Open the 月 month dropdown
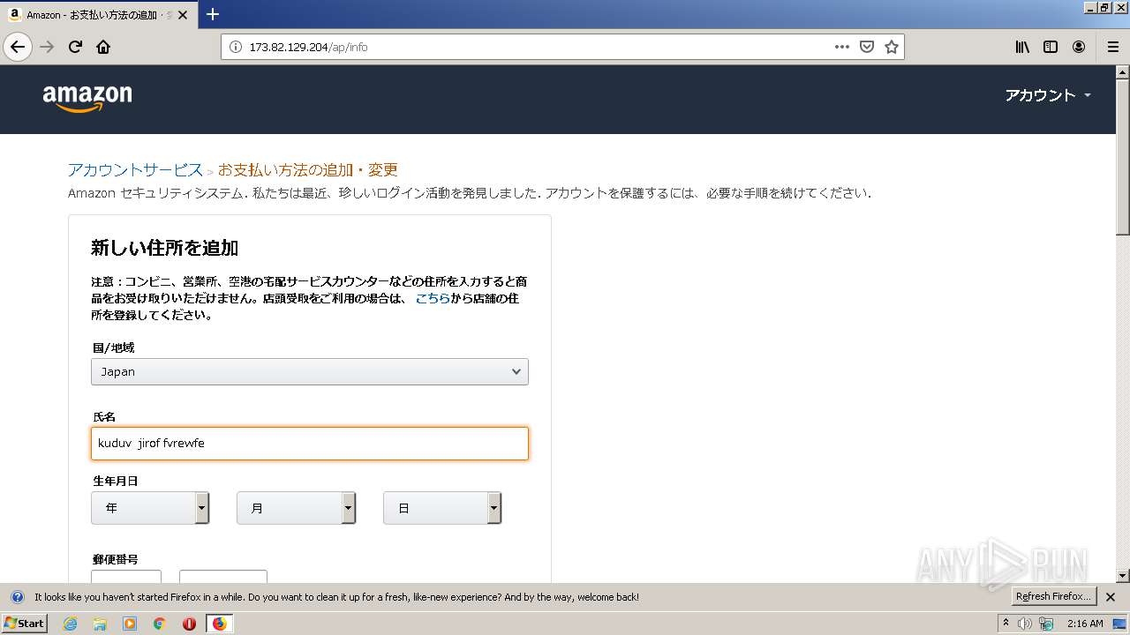Screen dimensions: 1130x635 coord(296,508)
